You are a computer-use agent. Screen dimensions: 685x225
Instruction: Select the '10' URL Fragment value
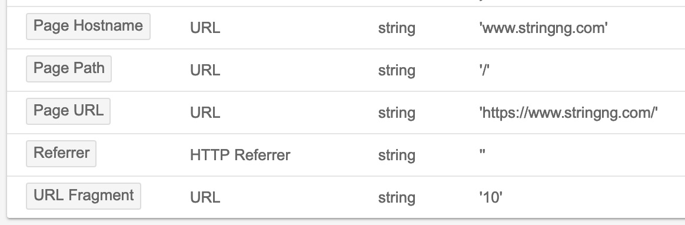pyautogui.click(x=491, y=197)
